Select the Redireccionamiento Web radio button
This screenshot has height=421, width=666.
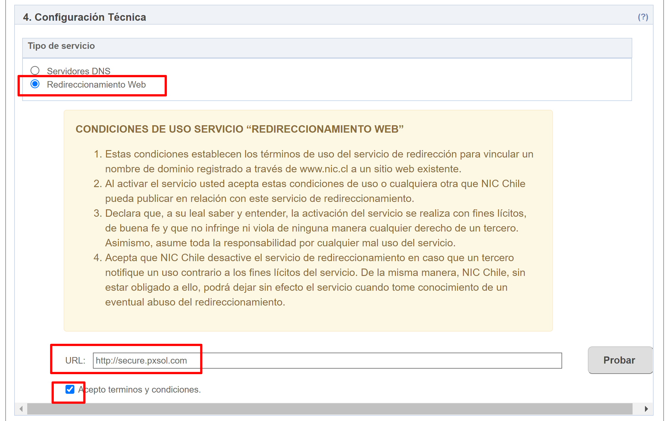pyautogui.click(x=35, y=84)
